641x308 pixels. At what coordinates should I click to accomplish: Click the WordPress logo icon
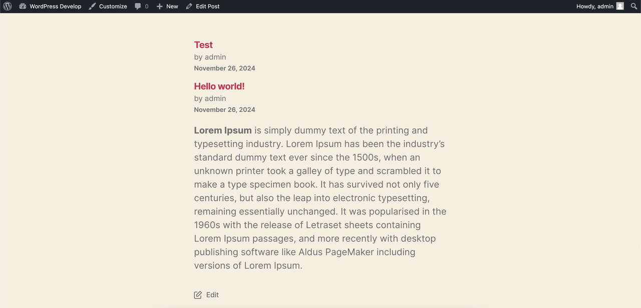[8, 7]
